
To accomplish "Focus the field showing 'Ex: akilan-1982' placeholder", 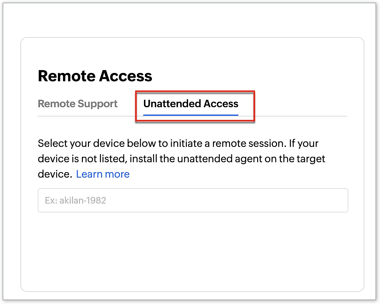I will (x=75, y=201).
